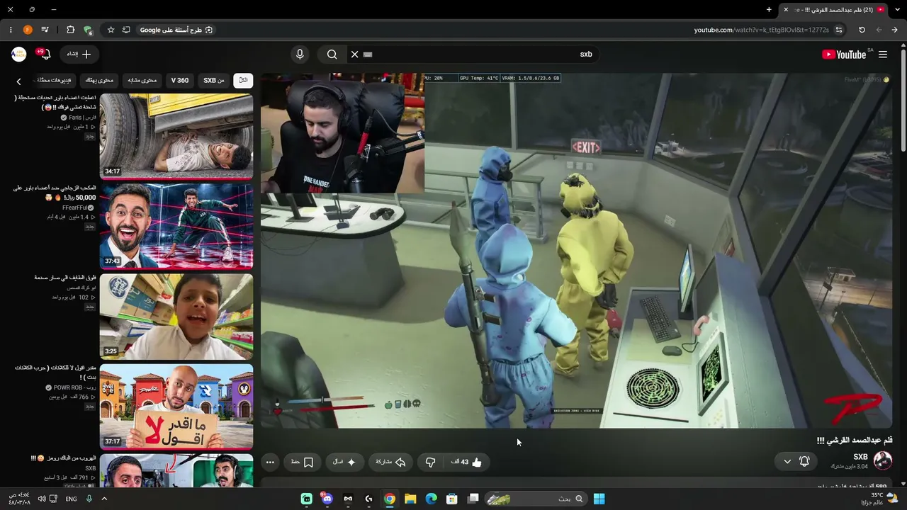Open more actions three-dot menu
907x510 pixels.
pyautogui.click(x=270, y=463)
